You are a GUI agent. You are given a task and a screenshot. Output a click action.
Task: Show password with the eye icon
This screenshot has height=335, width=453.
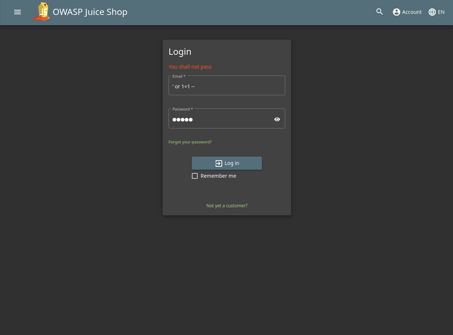[277, 119]
